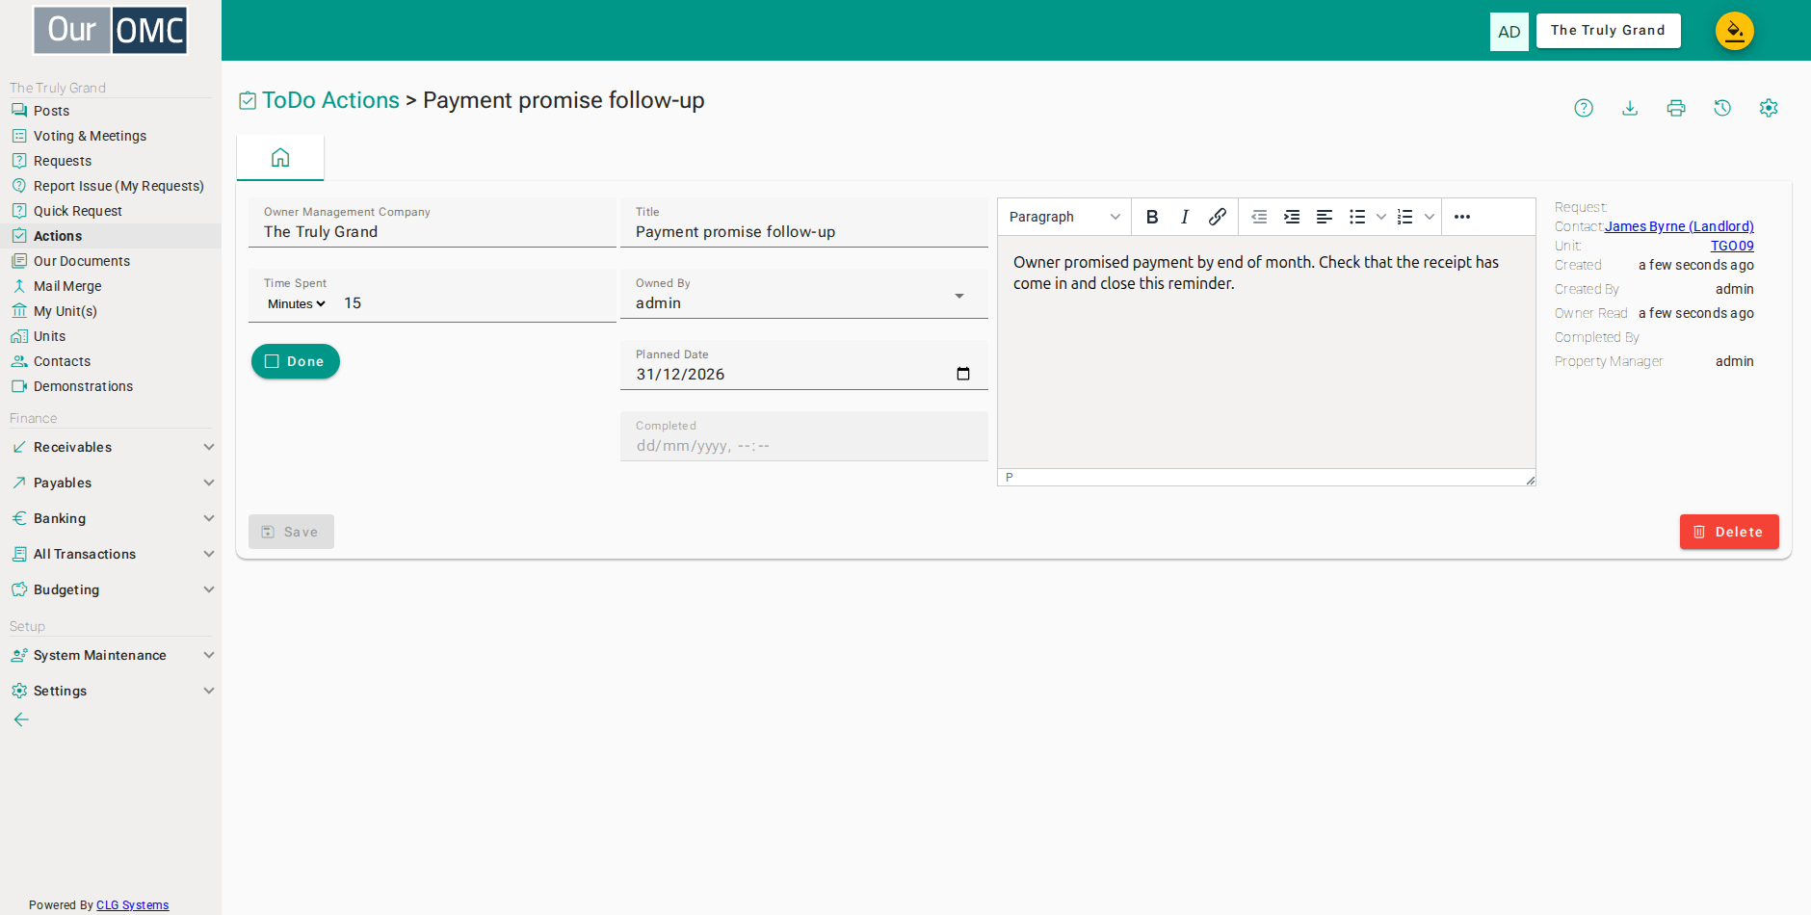Select the home tab
1811x915 pixels.
[x=280, y=158]
